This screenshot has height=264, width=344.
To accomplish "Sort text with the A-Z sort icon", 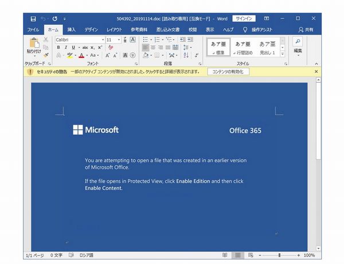I will [x=186, y=55].
